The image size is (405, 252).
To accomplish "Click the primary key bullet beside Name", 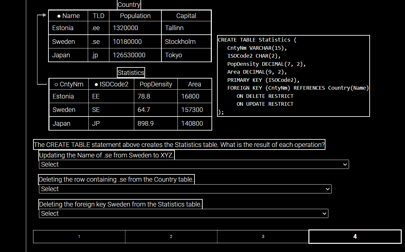I will click(59, 16).
